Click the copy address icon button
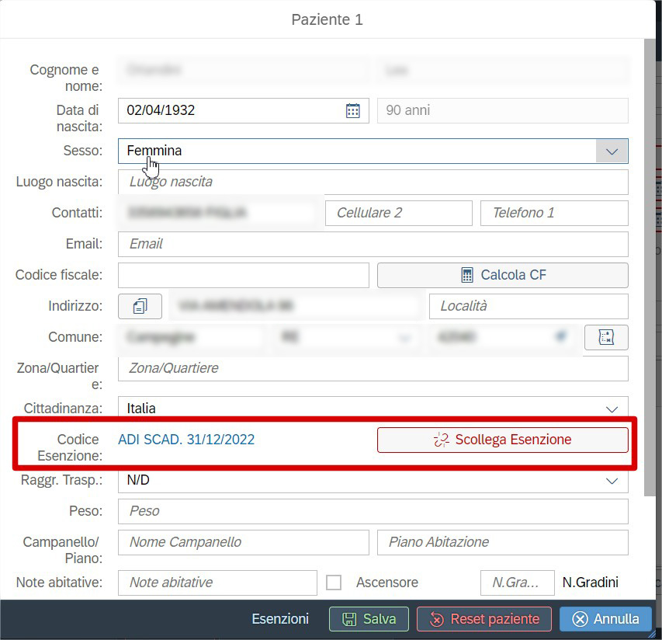The height and width of the screenshot is (640, 662). point(140,306)
